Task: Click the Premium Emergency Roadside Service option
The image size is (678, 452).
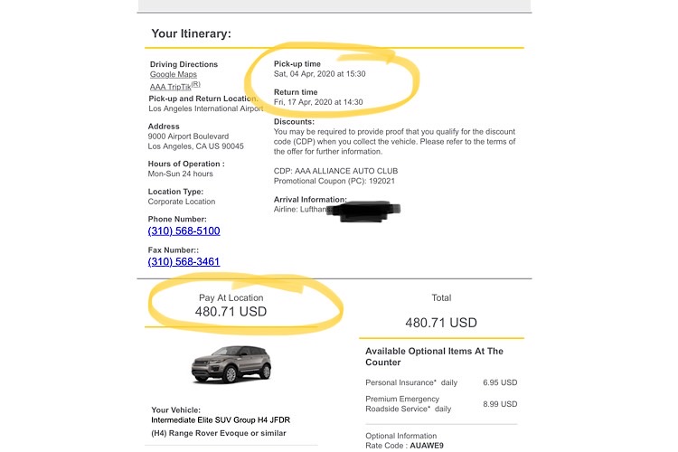Action: click(408, 403)
